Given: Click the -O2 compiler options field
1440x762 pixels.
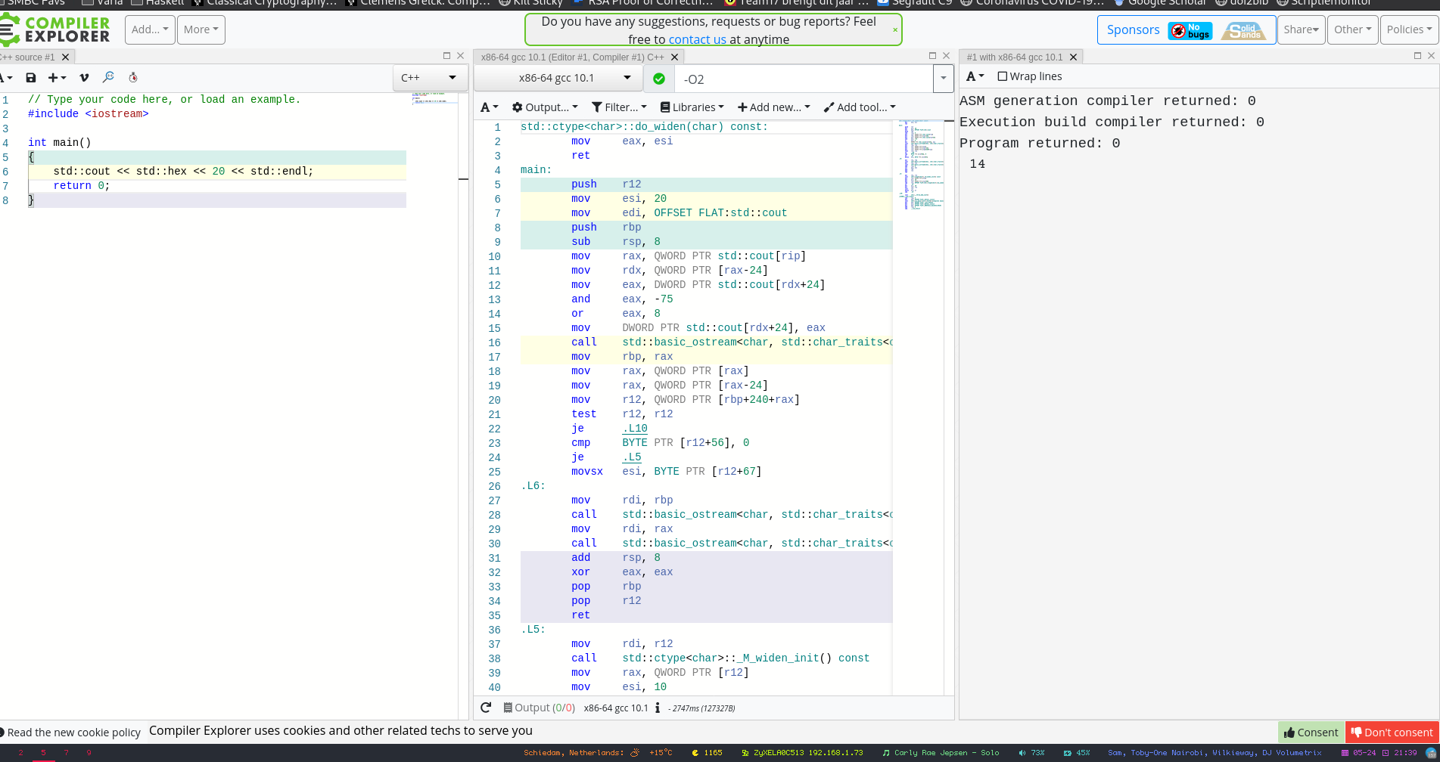Looking at the screenshot, I should tap(802, 79).
